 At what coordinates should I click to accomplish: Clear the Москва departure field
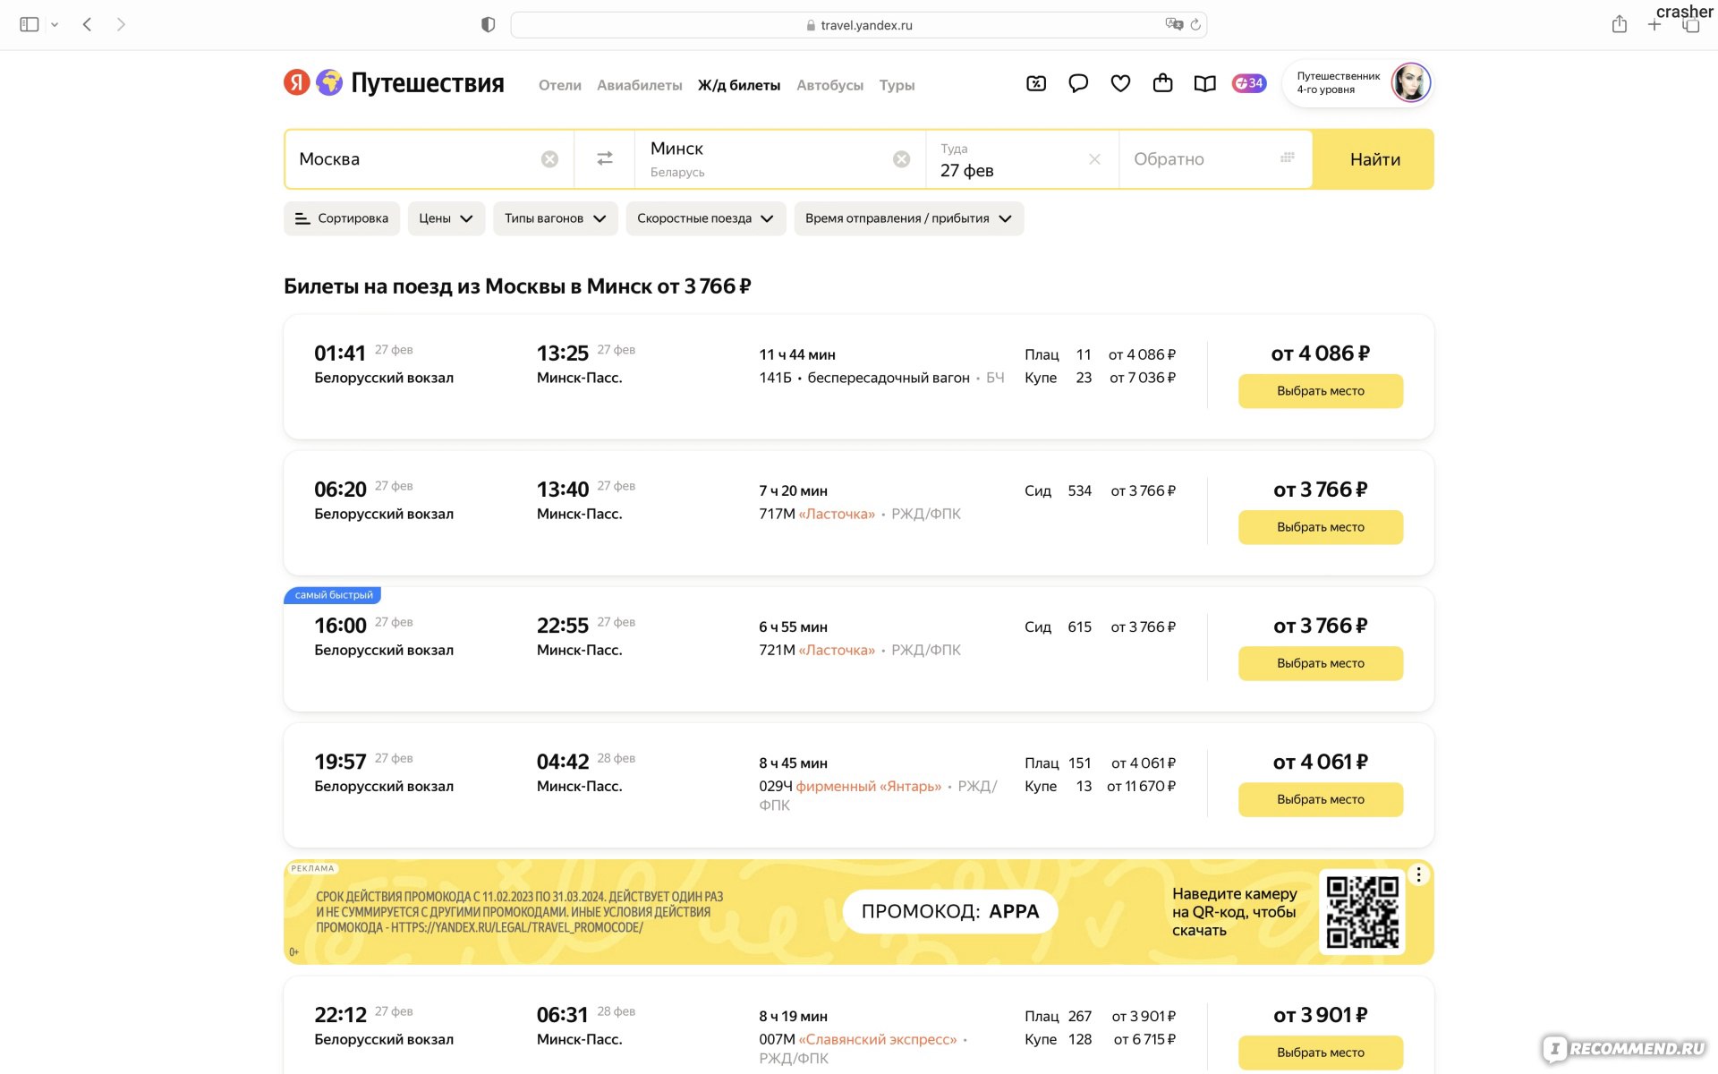click(x=549, y=159)
